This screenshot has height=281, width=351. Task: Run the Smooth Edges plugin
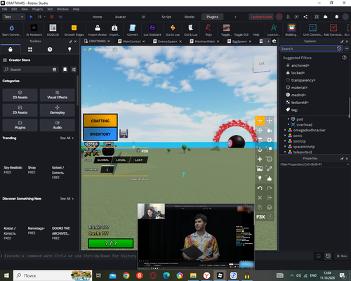click(x=74, y=30)
